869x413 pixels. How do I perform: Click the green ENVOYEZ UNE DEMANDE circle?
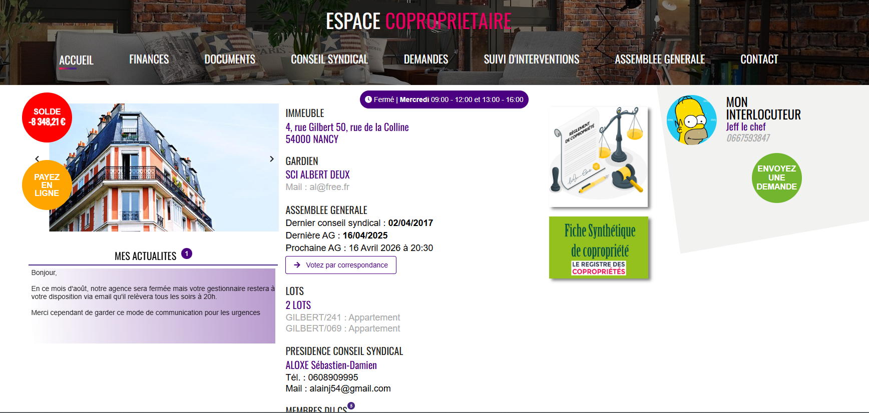point(776,178)
